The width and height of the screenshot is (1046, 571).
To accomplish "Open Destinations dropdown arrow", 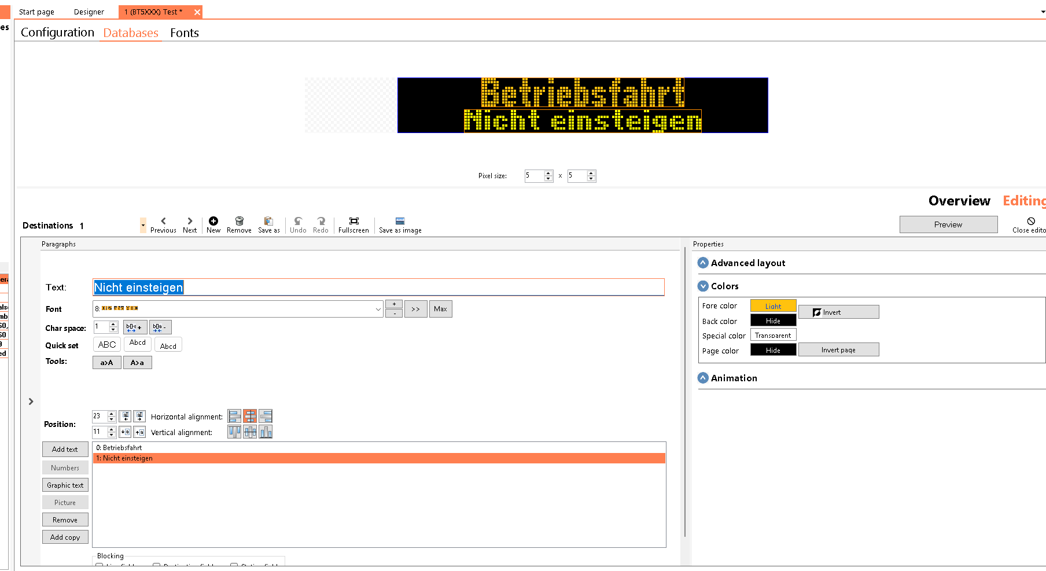I will (x=143, y=225).
